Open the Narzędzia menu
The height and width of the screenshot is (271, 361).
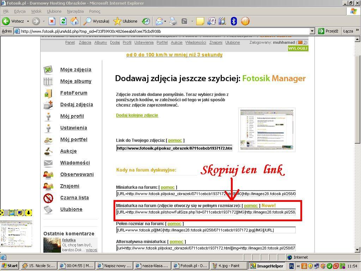[75, 11]
